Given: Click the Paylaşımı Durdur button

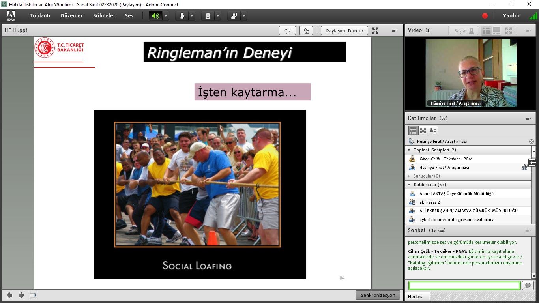Looking at the screenshot, I should point(344,31).
